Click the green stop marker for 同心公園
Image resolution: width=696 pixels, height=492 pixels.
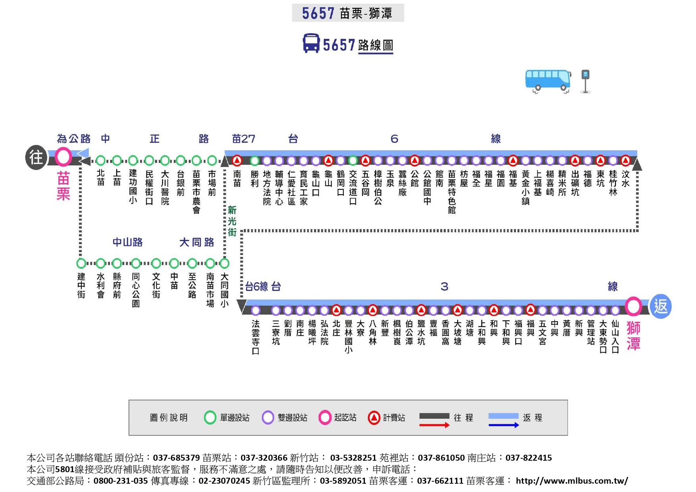click(x=136, y=263)
